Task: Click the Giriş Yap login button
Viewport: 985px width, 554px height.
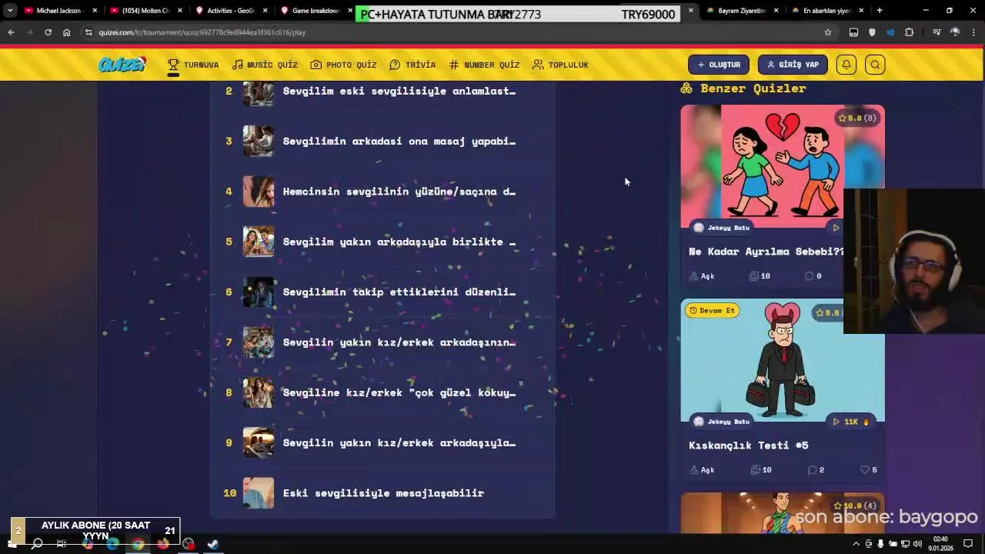Action: pyautogui.click(x=793, y=65)
